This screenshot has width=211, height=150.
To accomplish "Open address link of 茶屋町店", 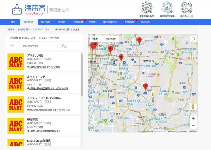I will tap(45, 131).
